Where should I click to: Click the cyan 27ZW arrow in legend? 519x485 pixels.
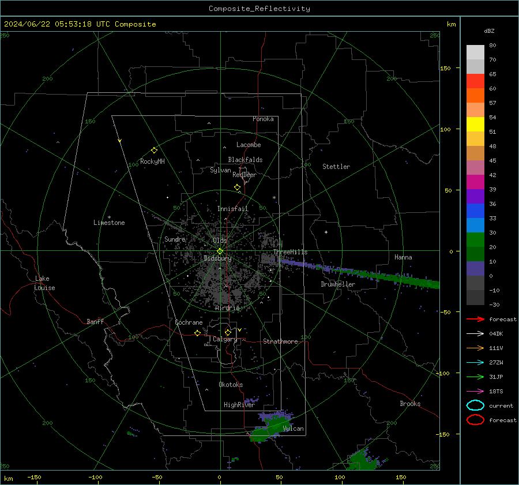tap(475, 363)
